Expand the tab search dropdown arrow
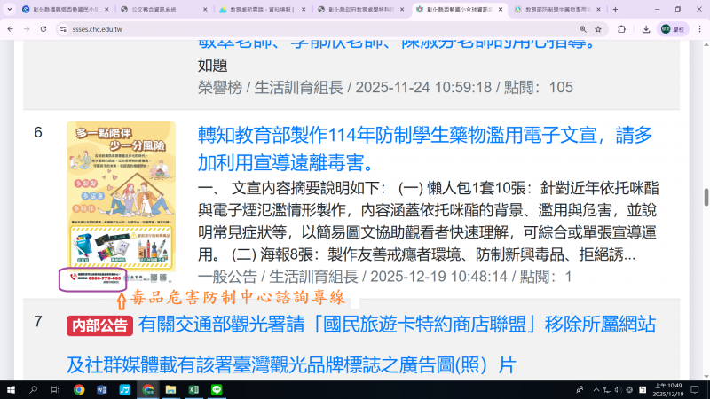 (10, 9)
